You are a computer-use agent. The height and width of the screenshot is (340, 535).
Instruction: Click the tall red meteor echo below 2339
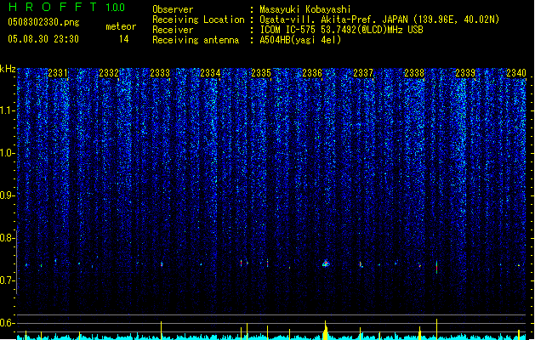pos(436,267)
